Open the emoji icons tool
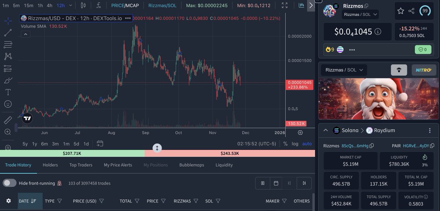 [8, 104]
